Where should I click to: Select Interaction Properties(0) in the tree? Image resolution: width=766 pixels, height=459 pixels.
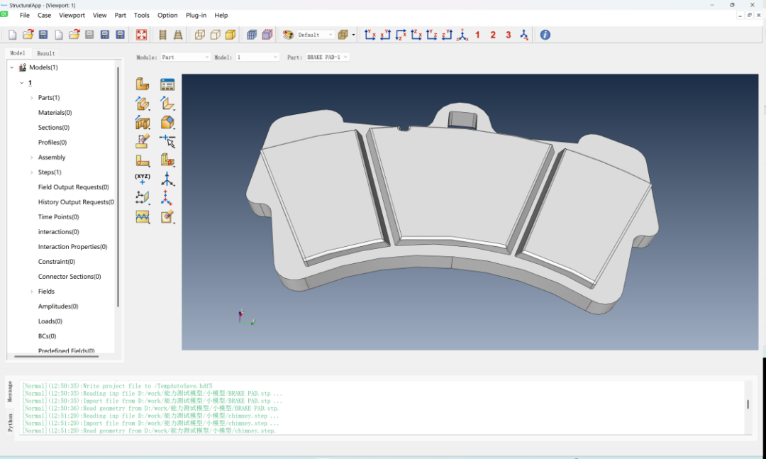pyautogui.click(x=73, y=247)
